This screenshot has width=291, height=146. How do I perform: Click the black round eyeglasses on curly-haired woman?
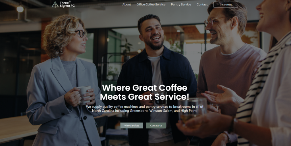[x=81, y=34]
